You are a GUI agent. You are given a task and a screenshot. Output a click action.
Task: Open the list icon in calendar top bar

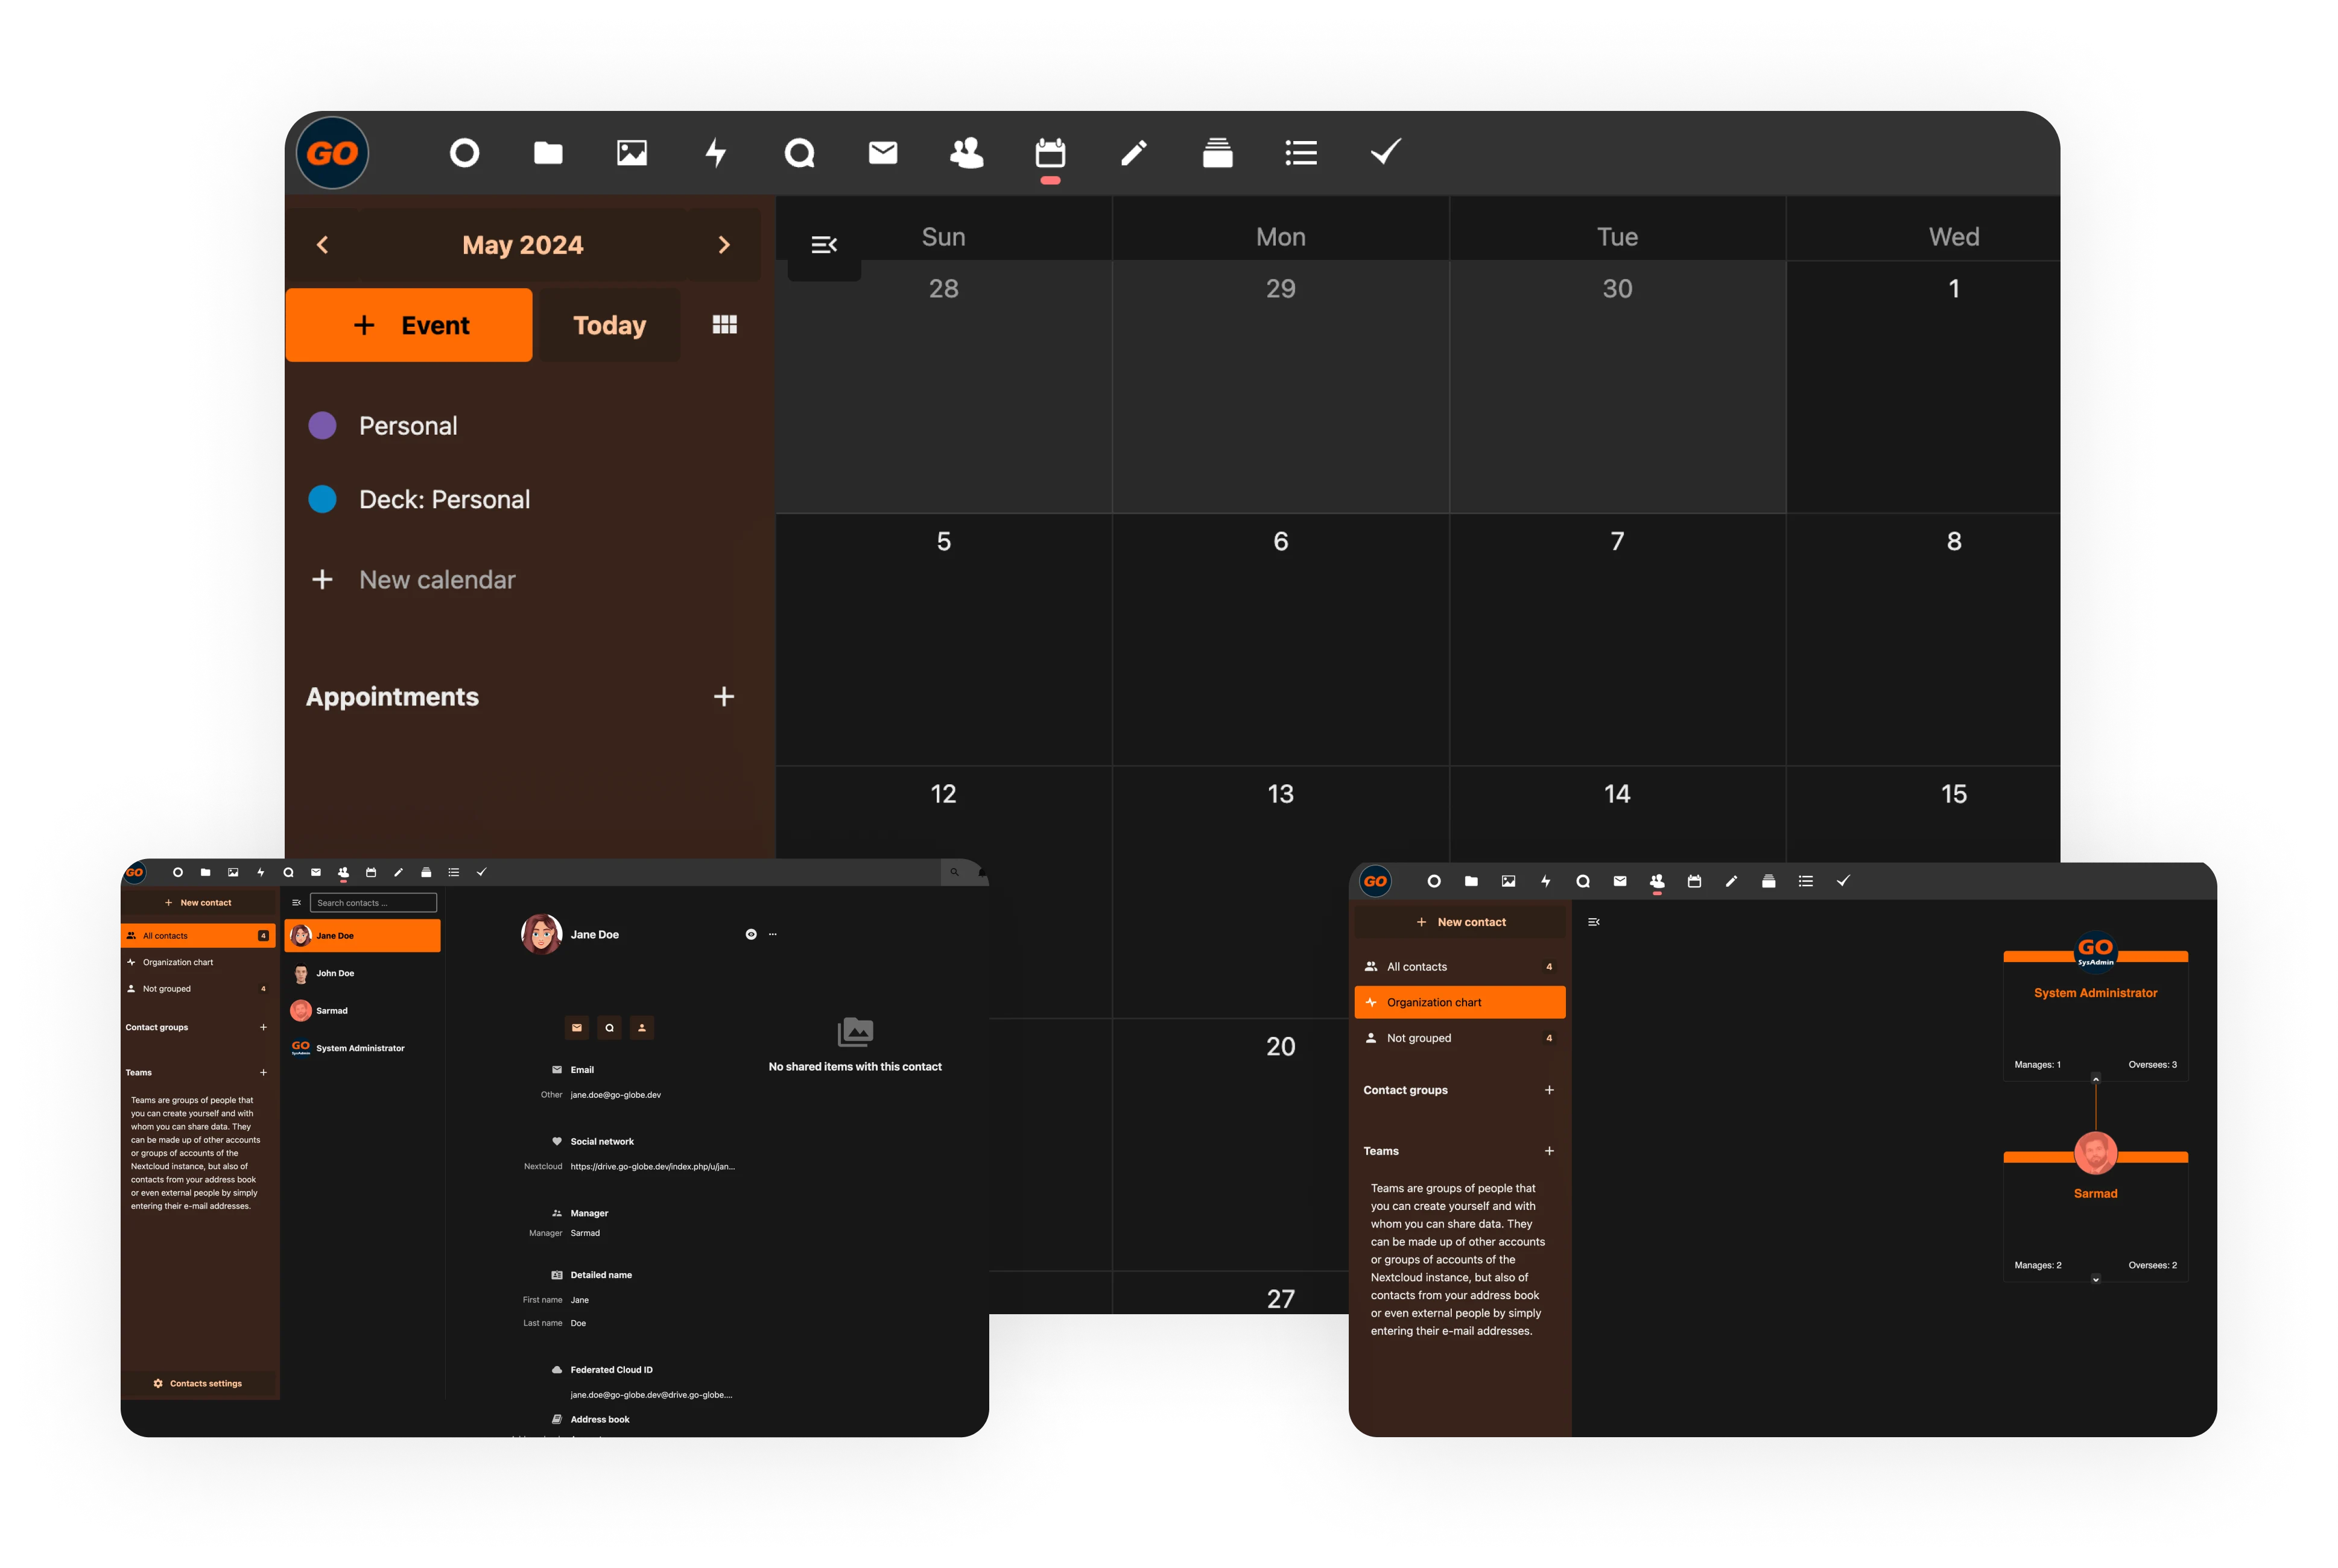tap(1300, 153)
